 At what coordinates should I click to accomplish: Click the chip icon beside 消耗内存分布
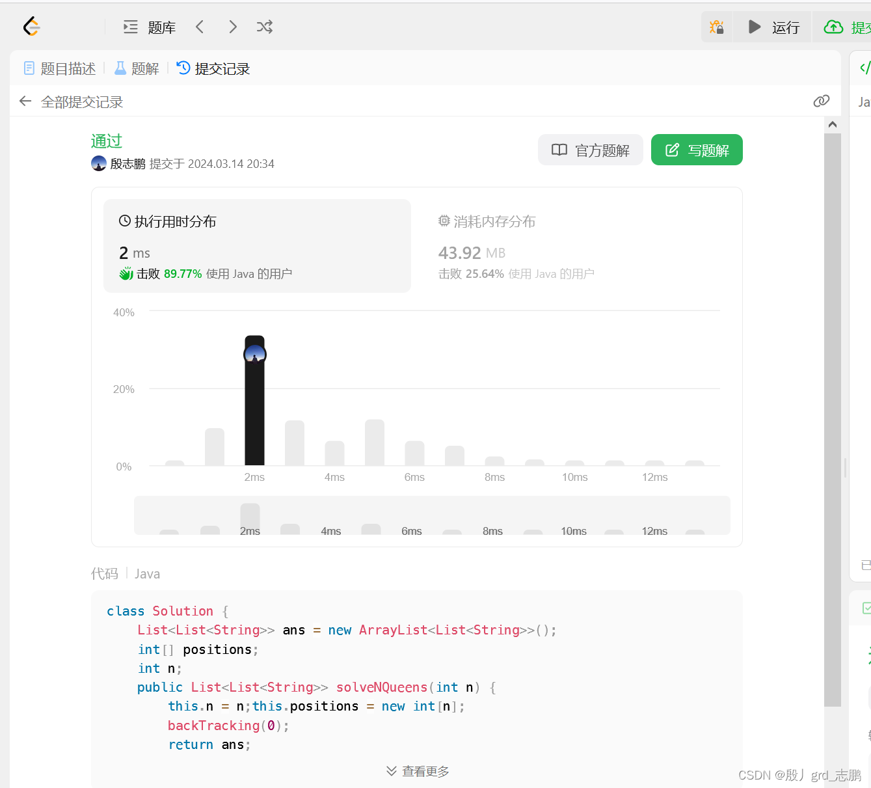(444, 221)
